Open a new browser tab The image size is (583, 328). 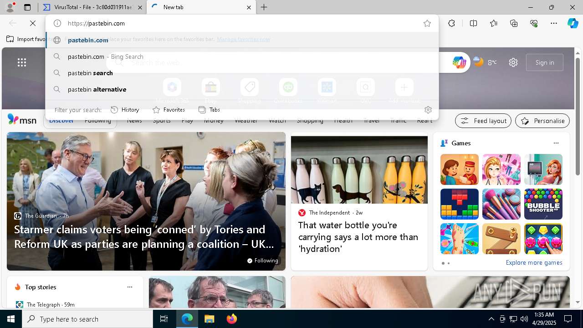[x=264, y=7]
